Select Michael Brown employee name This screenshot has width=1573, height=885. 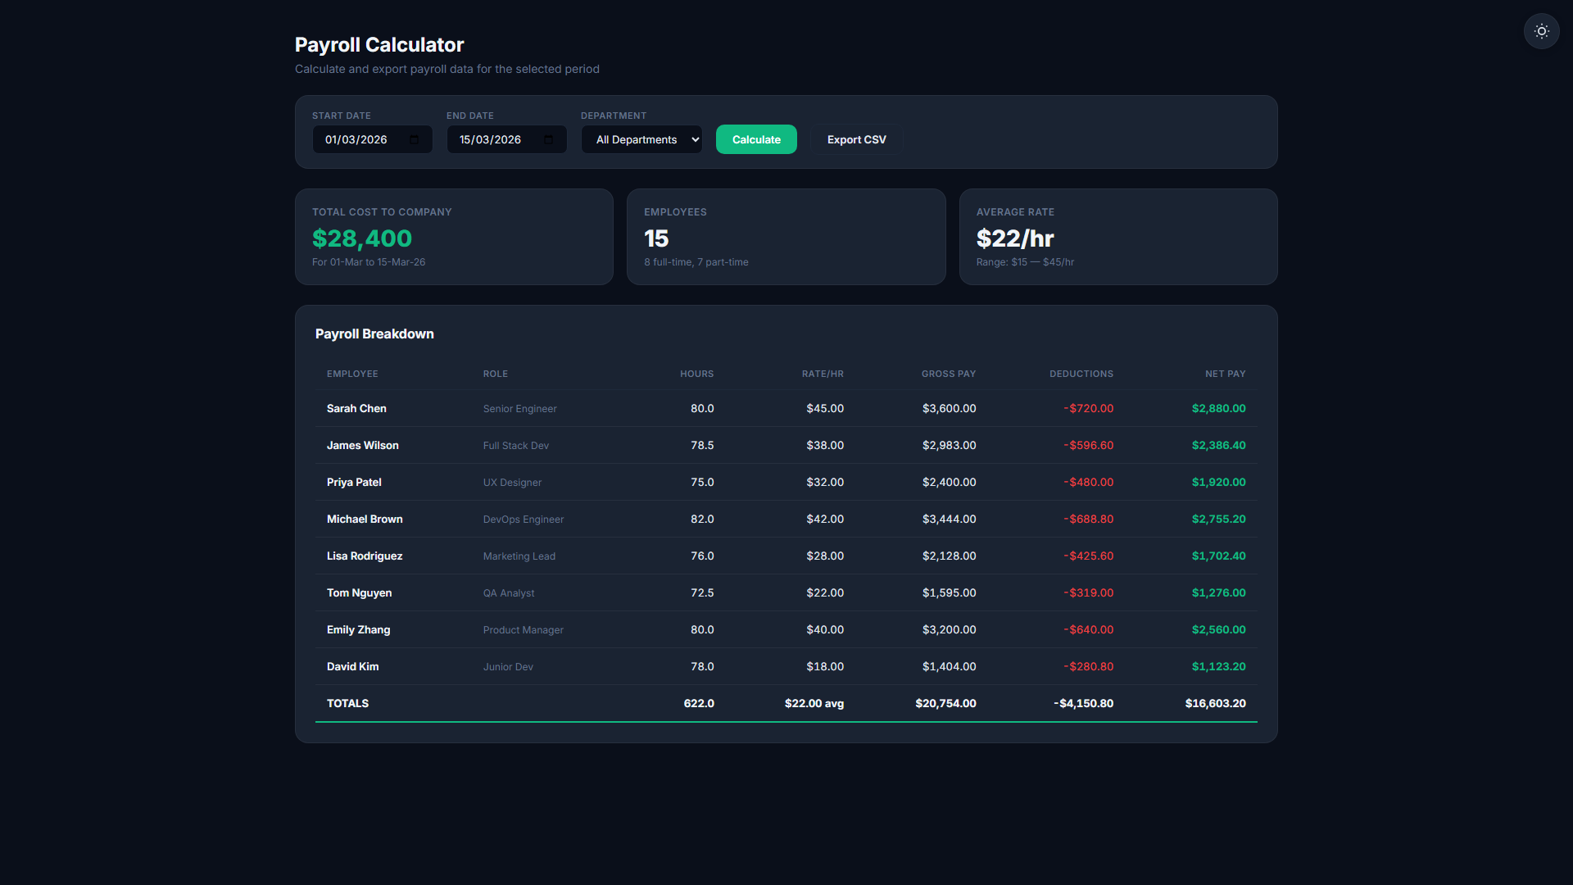[x=365, y=519]
